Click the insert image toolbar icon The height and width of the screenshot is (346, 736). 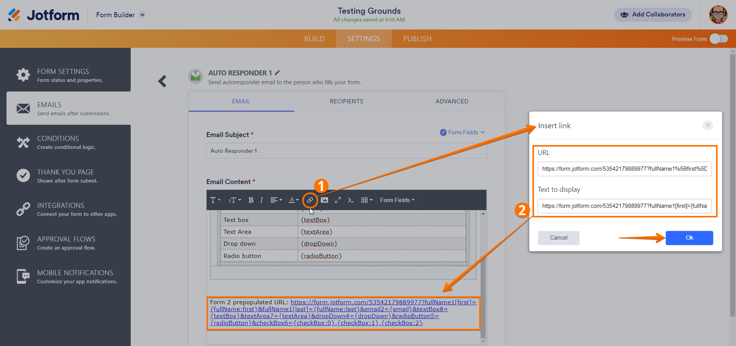click(x=324, y=200)
